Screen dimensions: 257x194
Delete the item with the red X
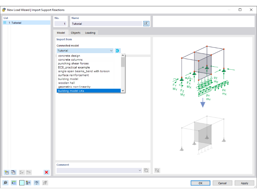[47, 172]
